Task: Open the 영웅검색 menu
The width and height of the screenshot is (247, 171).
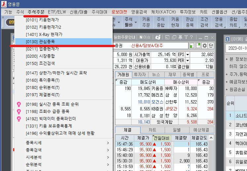Action: (x=139, y=12)
